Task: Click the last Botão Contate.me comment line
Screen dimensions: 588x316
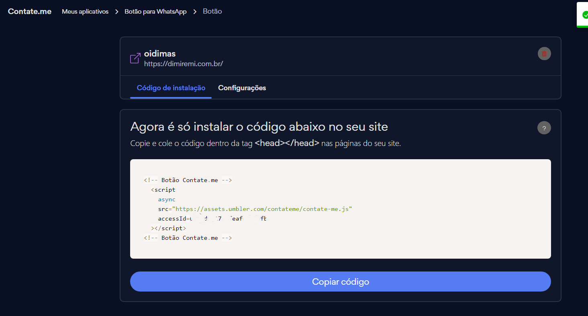Action: coord(188,238)
